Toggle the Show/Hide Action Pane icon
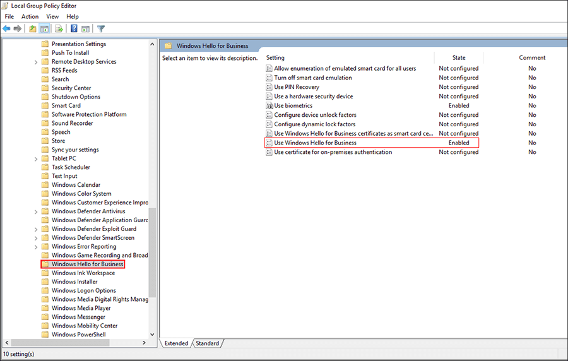The height and width of the screenshot is (361, 568). coord(85,28)
